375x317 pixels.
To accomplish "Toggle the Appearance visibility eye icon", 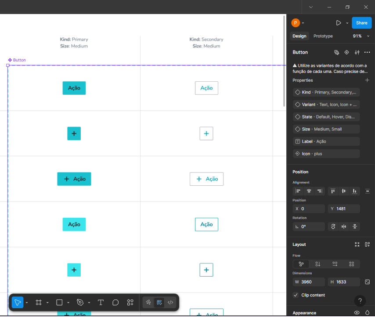I will (357, 313).
